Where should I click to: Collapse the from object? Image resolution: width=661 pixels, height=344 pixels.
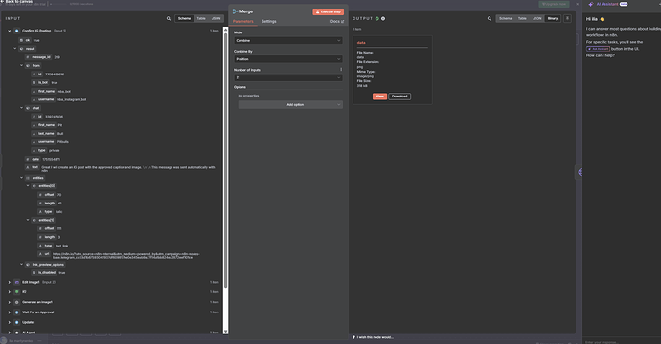click(21, 66)
